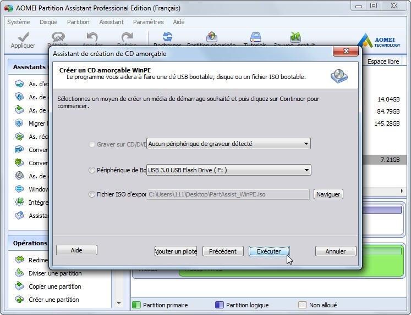411x315 pixels.
Task: Open the Système menu
Action: [19, 22]
